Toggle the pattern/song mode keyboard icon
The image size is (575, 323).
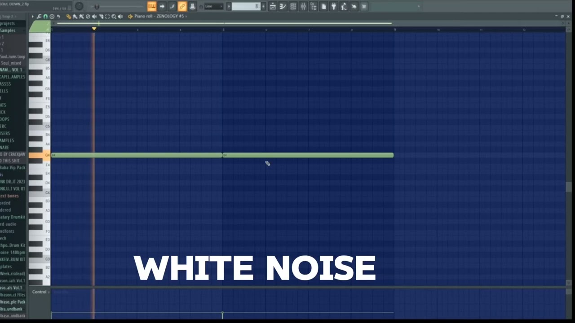[152, 6]
